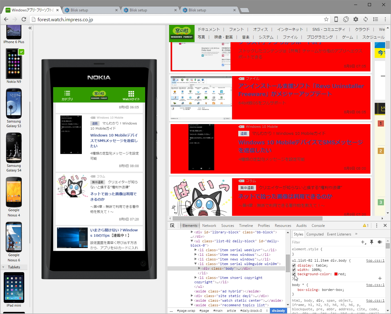This screenshot has height=314, width=391.
Task: Click the mobile device icon in the browser toolbar
Action: pyautogui.click(x=336, y=19)
